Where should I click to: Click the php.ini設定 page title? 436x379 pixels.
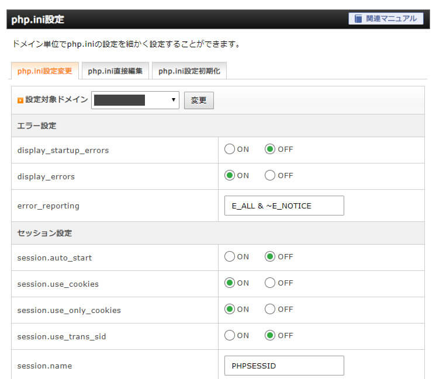(38, 19)
